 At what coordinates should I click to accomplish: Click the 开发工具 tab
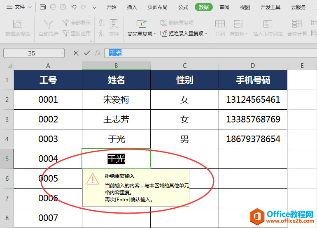click(x=270, y=7)
